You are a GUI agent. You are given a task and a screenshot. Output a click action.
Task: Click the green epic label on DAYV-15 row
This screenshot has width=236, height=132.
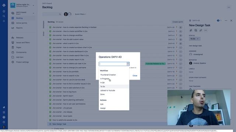155,64
